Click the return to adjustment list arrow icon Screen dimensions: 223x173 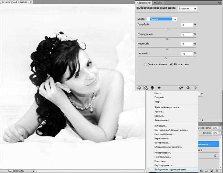(139, 88)
